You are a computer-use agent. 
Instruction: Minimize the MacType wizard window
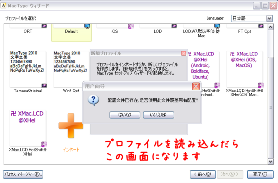(256, 6)
